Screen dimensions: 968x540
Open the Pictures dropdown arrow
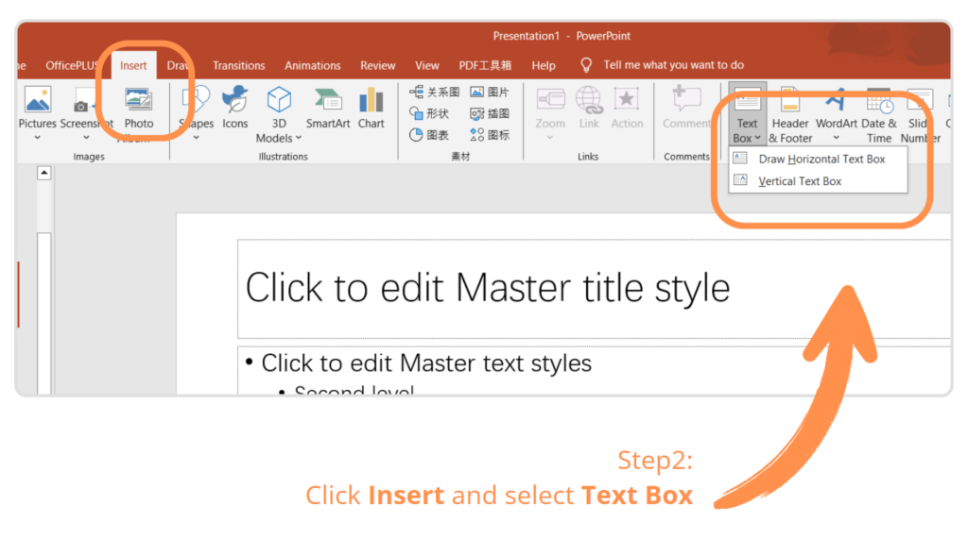pyautogui.click(x=38, y=138)
